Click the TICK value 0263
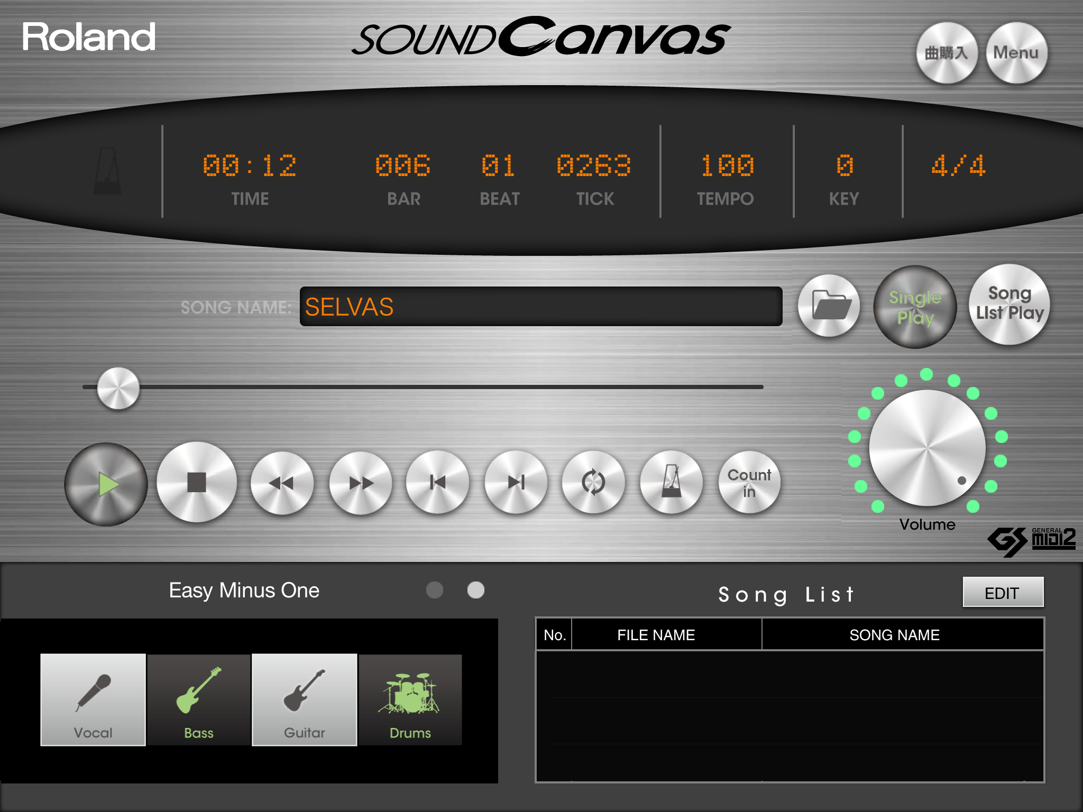This screenshot has width=1083, height=812. click(594, 166)
